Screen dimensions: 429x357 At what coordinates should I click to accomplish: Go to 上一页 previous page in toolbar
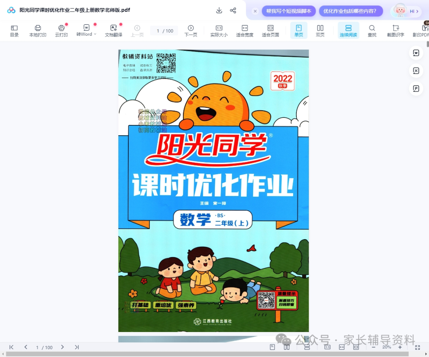(x=137, y=31)
